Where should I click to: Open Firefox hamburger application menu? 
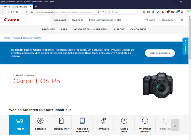point(188,12)
